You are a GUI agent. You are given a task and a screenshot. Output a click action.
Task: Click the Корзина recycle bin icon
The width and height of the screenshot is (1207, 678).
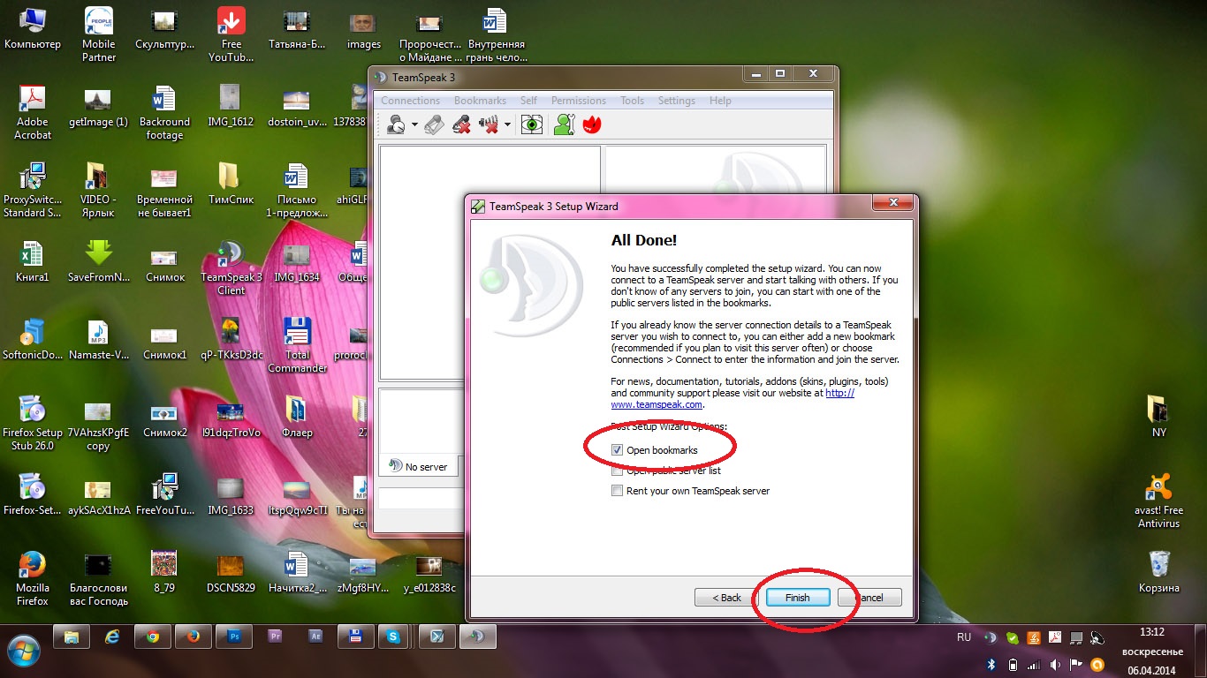(x=1159, y=571)
